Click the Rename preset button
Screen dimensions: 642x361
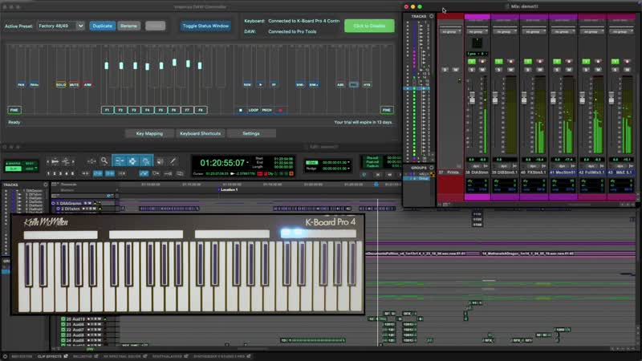(x=128, y=26)
